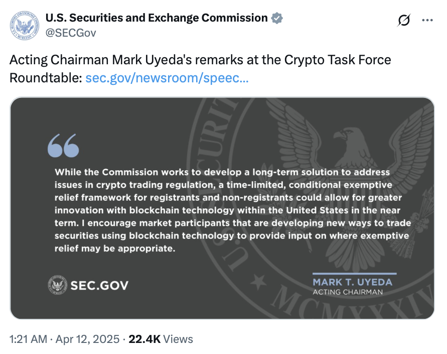Click the blue line above Uyeda's name
The image size is (447, 354).
[x=354, y=274]
